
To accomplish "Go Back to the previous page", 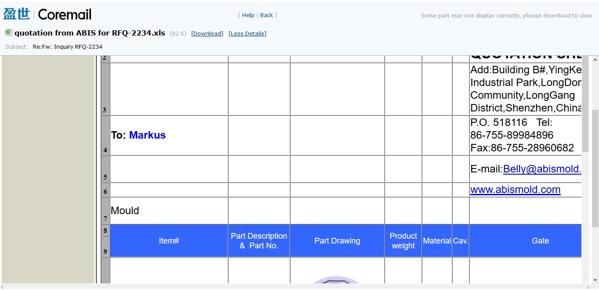I will click(x=266, y=15).
